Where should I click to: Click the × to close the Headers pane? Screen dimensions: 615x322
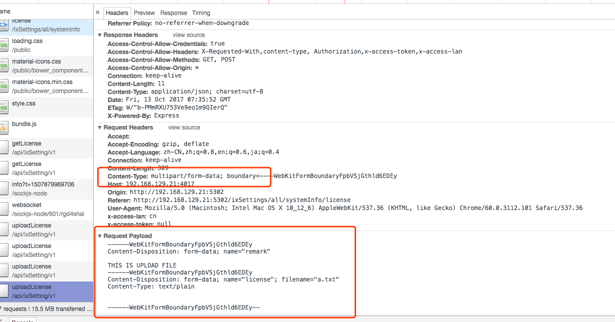pos(97,12)
